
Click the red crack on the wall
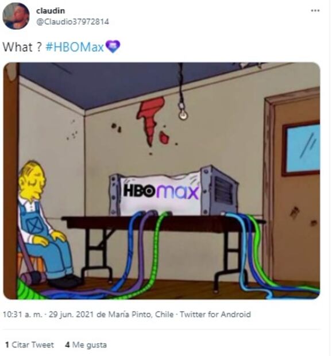[x=152, y=121]
